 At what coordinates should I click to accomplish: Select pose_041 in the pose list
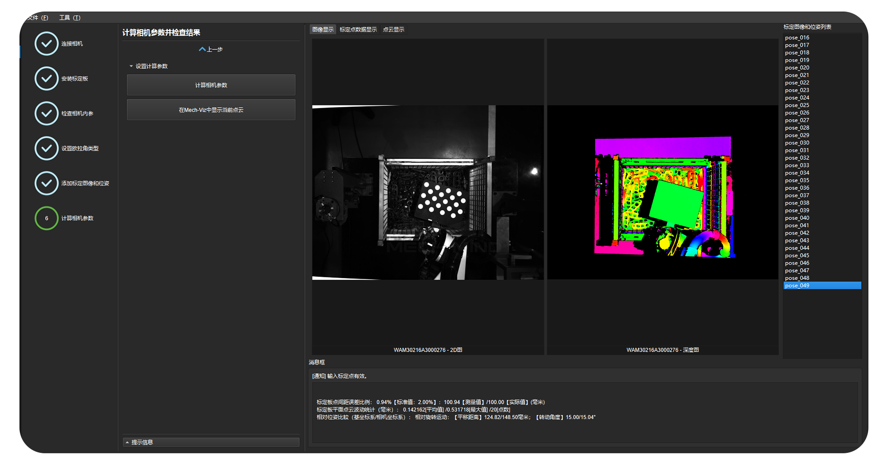[x=822, y=225]
